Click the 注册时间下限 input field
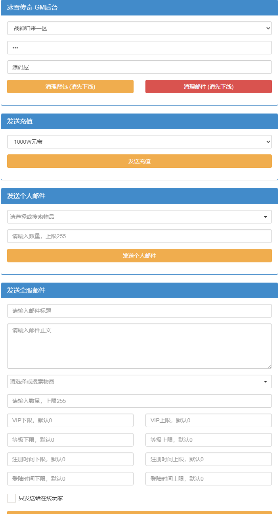This screenshot has width=279, height=514. [x=70, y=459]
